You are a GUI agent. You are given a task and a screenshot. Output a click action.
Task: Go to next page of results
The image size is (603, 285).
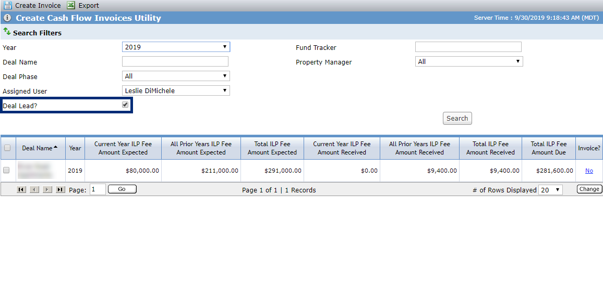[x=47, y=189]
